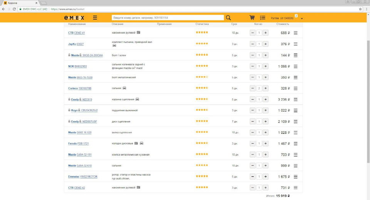Image resolution: width=370 pixels, height=200 pixels.
Task: Reload the page with browser refresh
Action: [14, 9]
